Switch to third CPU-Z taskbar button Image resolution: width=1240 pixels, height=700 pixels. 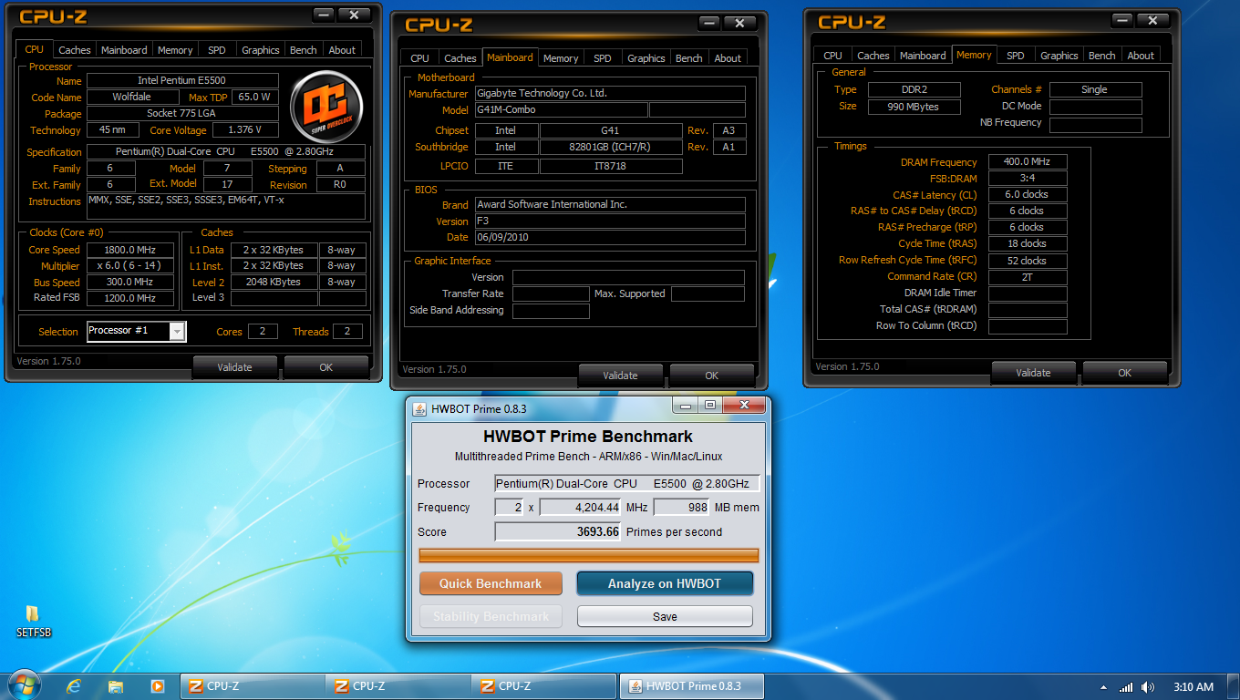pos(543,686)
